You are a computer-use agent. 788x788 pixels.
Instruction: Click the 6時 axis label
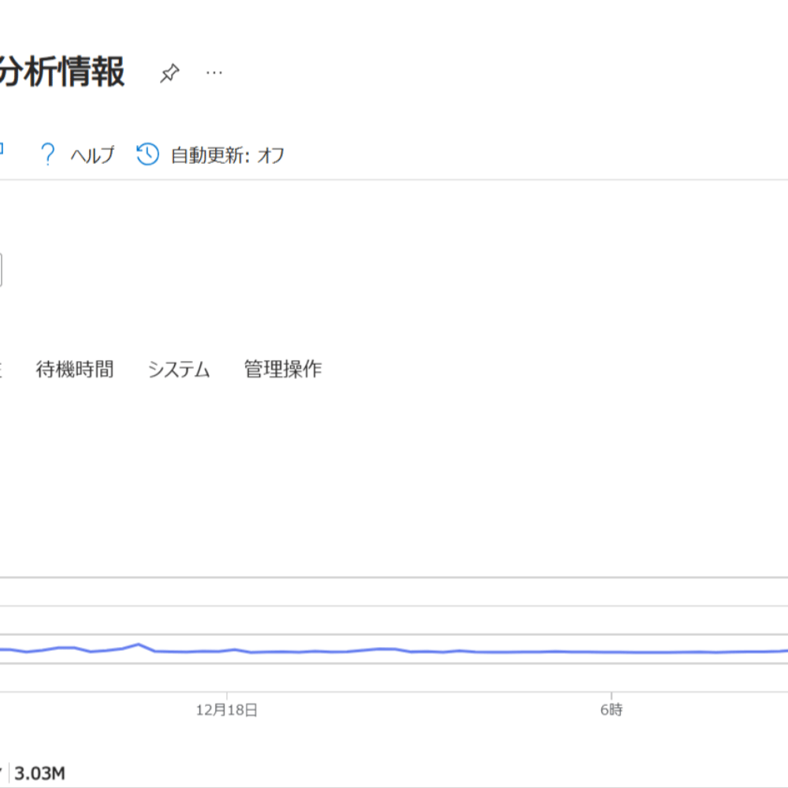point(611,710)
